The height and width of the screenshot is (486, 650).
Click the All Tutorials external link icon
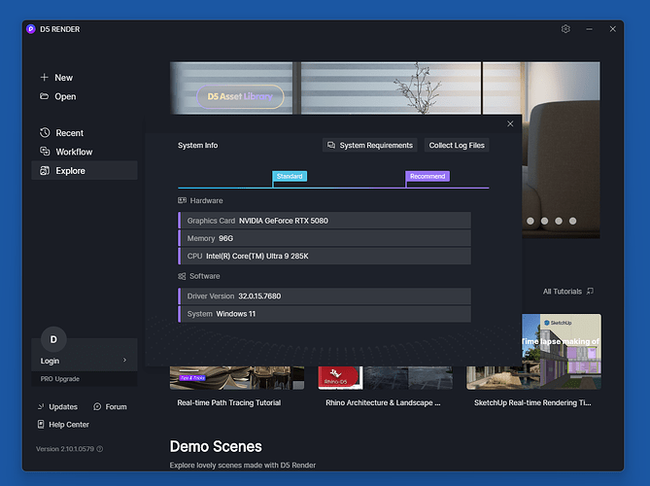(590, 291)
